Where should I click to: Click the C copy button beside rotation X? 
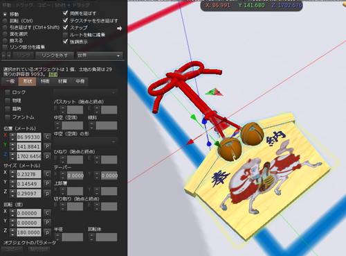click(x=47, y=213)
